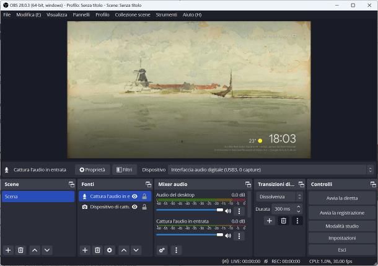The width and height of the screenshot is (378, 266).
Task: Delete selected scene with trash icon
Action: click(x=20, y=250)
